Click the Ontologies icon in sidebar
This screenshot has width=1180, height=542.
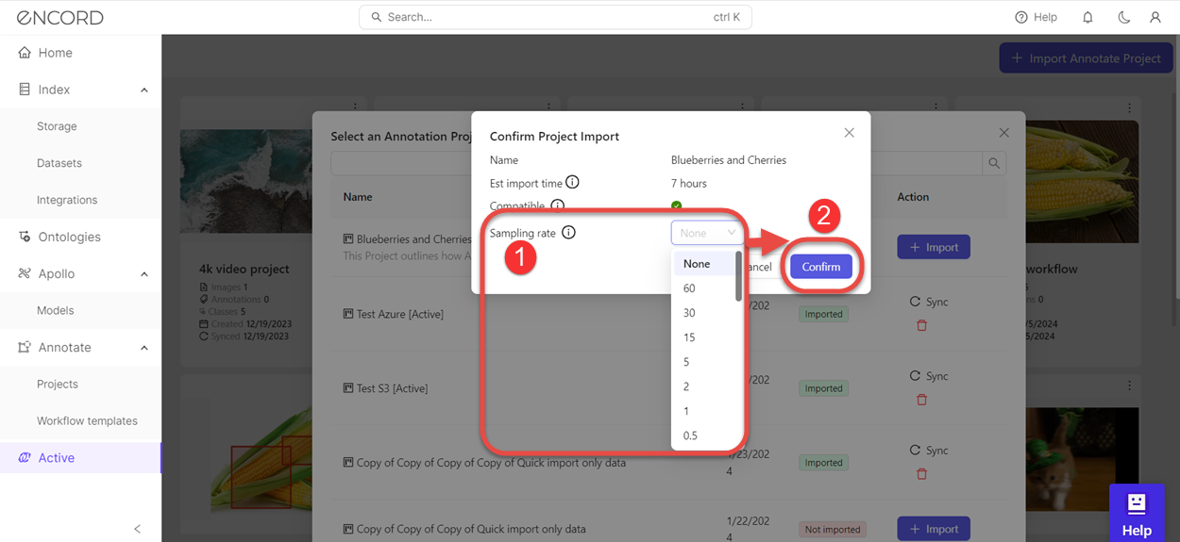pos(25,237)
